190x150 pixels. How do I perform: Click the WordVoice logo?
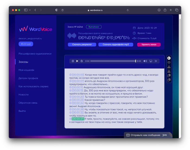(36, 29)
